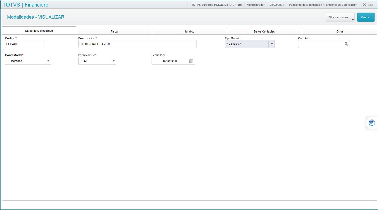
Task: Click the Cond Modal label
Action: 14,55
